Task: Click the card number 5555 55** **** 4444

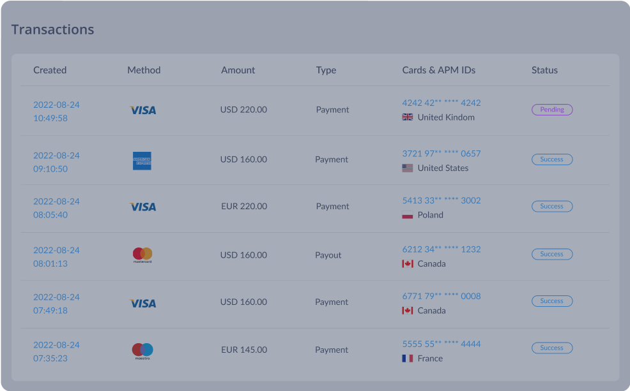Action: pyautogui.click(x=442, y=344)
